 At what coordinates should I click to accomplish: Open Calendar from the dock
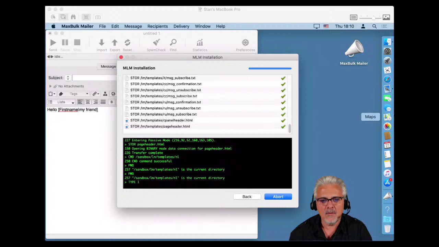pyautogui.click(x=387, y=145)
